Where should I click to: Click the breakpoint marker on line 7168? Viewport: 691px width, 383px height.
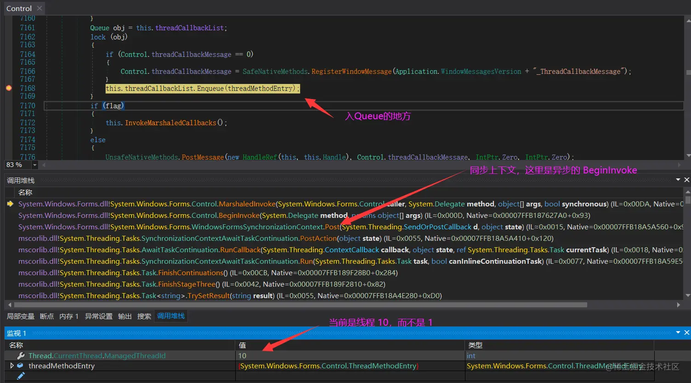coord(9,88)
